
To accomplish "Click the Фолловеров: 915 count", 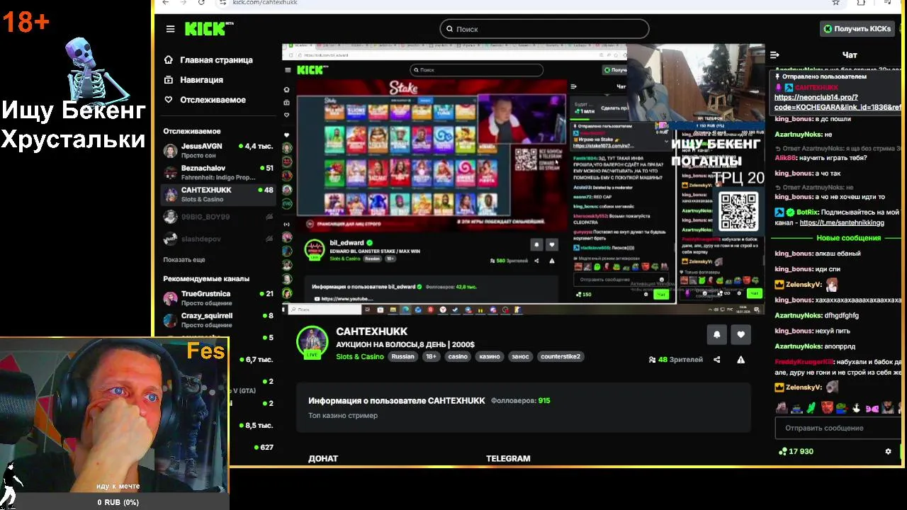I will point(520,401).
